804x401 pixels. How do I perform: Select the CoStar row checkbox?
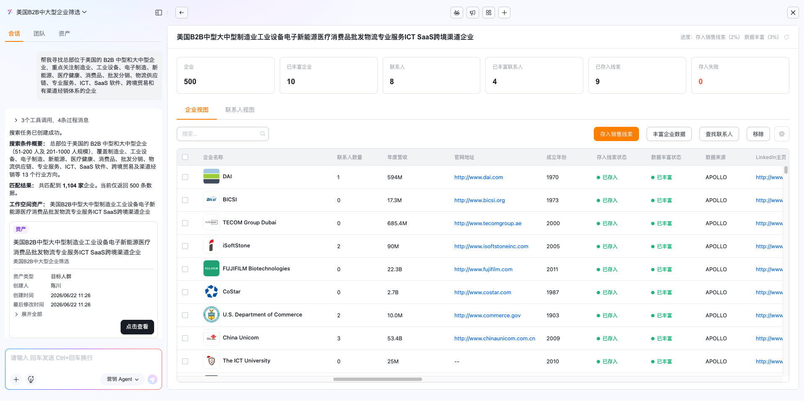[x=185, y=292]
